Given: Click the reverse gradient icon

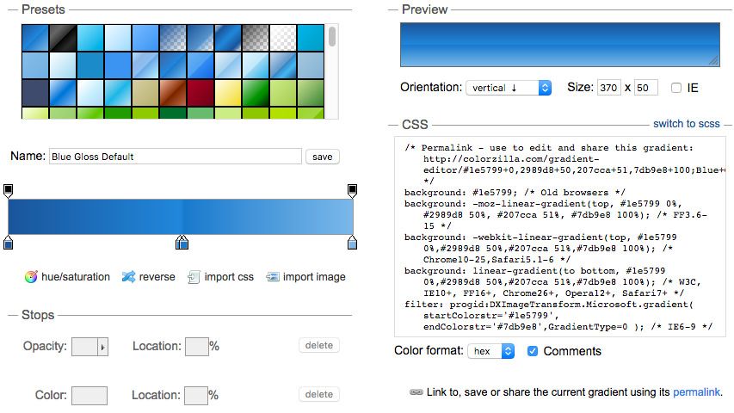Looking at the screenshot, I should [x=128, y=277].
